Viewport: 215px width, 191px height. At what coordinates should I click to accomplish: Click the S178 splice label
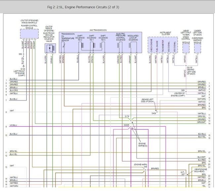127,116
